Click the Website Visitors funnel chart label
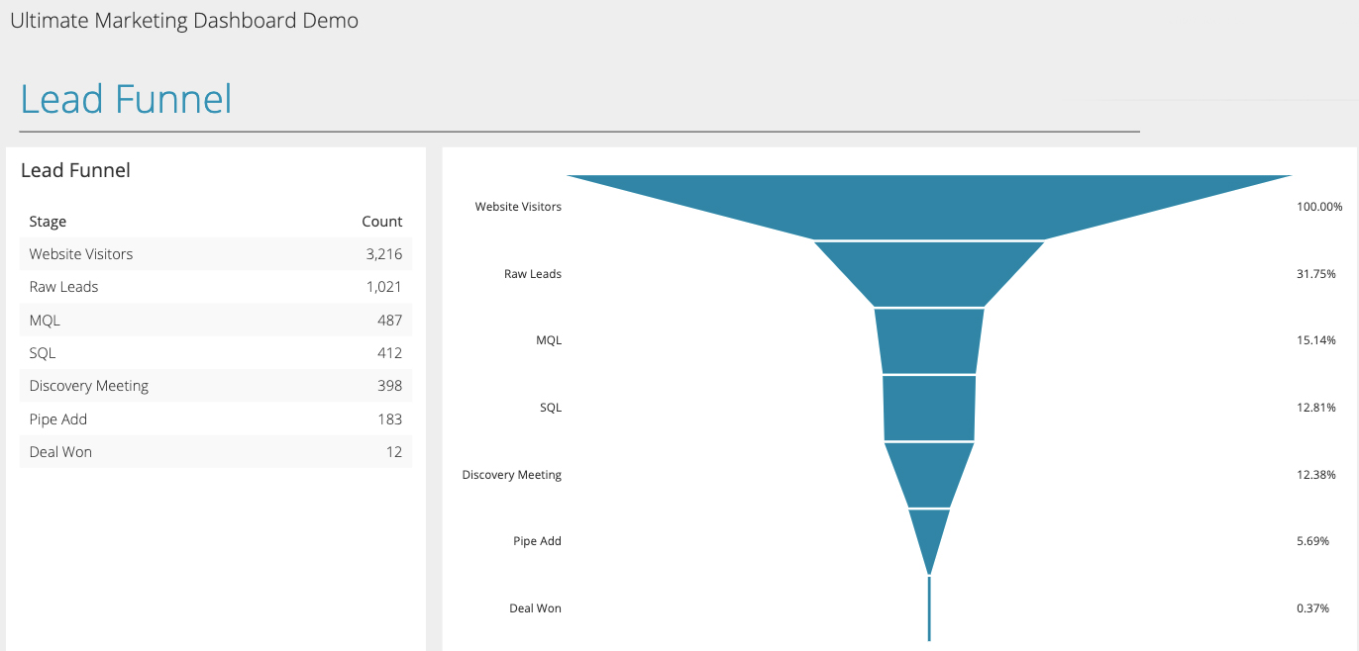The width and height of the screenshot is (1359, 651). click(518, 207)
